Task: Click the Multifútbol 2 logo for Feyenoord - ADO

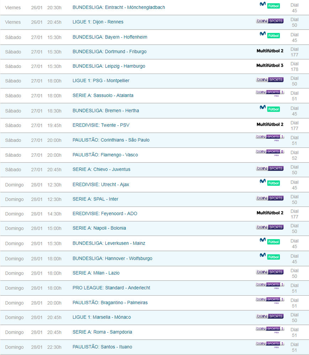Action: pyautogui.click(x=270, y=213)
